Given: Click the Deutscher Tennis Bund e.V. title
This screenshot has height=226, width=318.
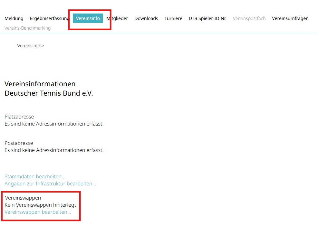Looking at the screenshot, I should (49, 93).
